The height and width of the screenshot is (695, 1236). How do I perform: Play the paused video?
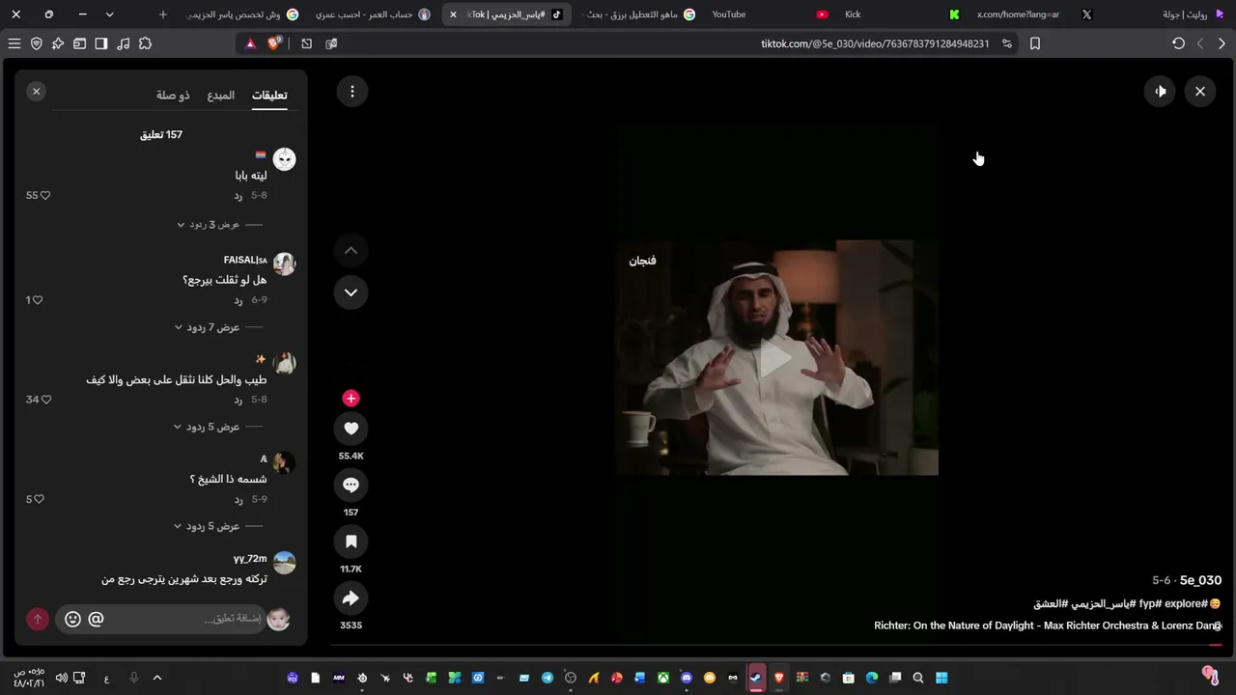(777, 358)
